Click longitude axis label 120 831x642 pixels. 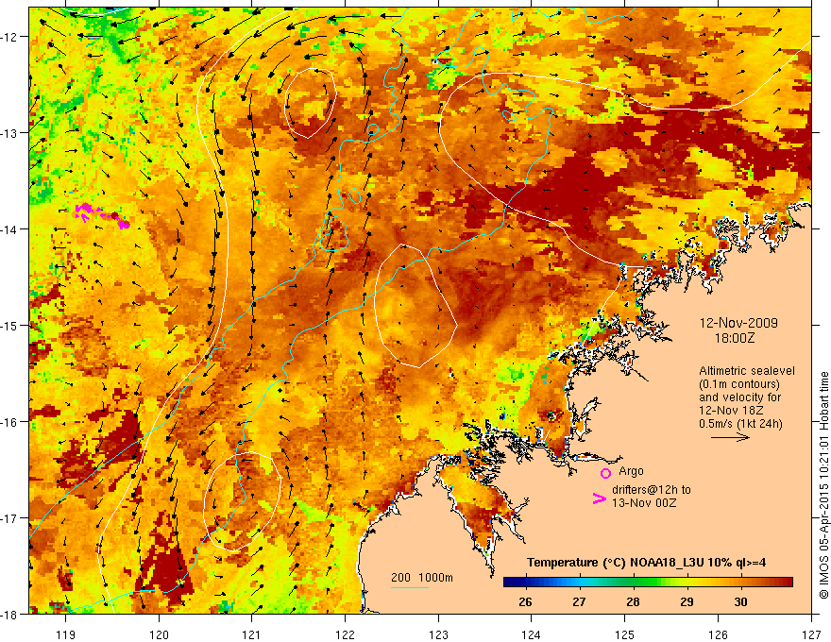pyautogui.click(x=159, y=634)
